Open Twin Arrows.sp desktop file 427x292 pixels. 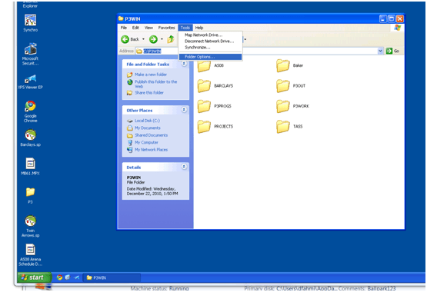(30, 226)
